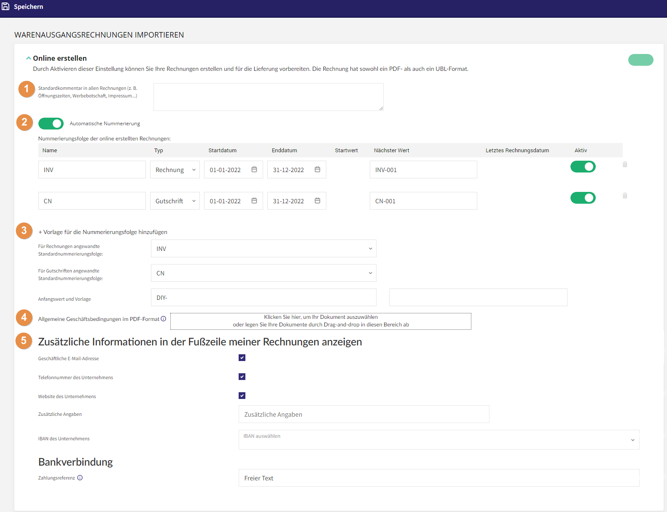Uncheck Telefonnummer des Unternehmens checkbox
Image resolution: width=667 pixels, height=512 pixels.
242,377
